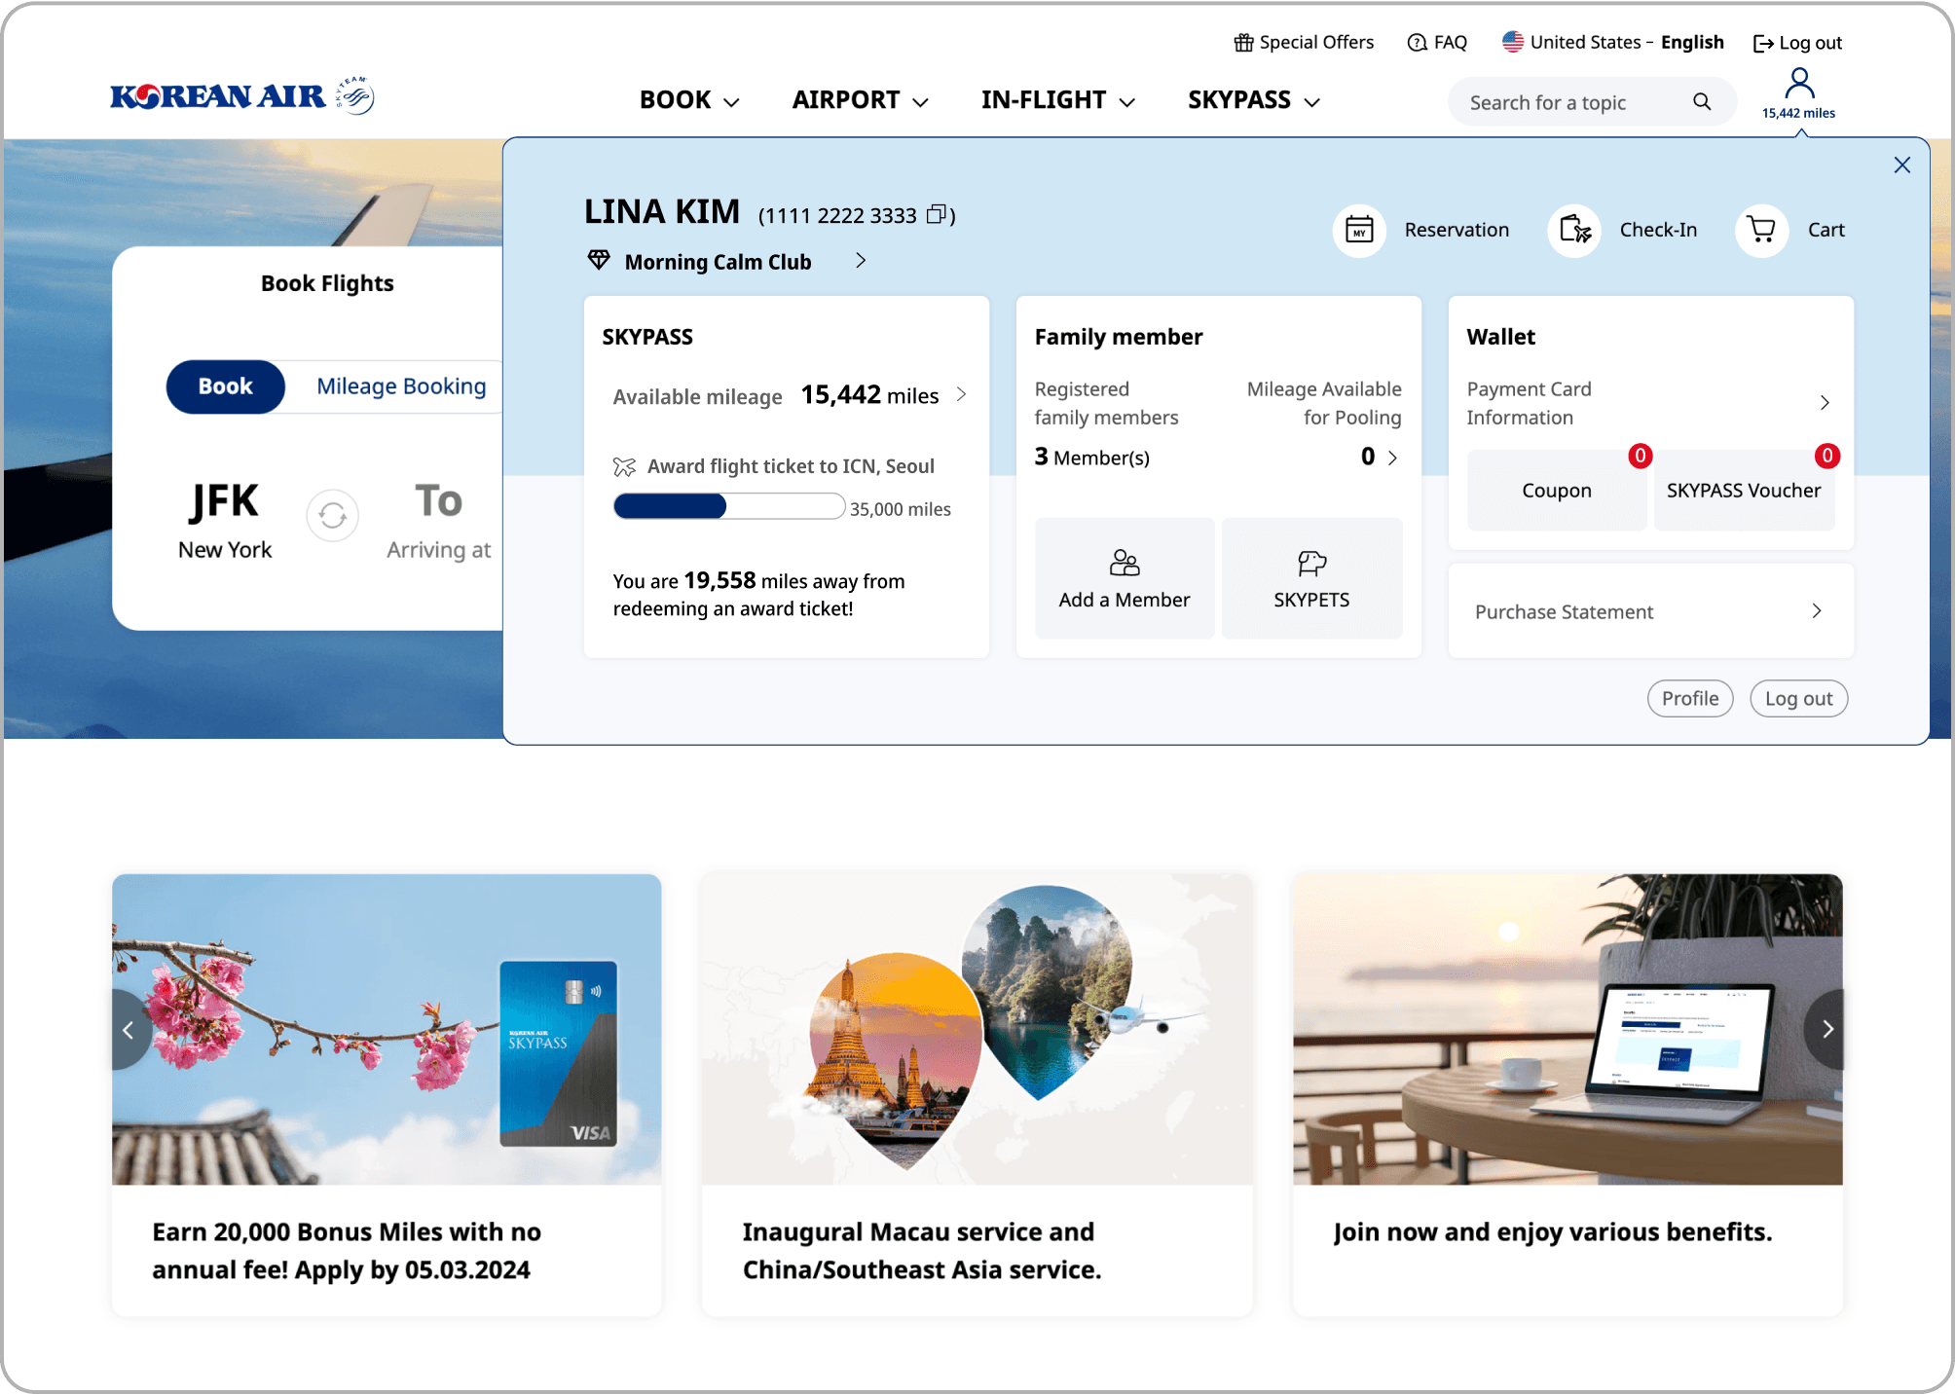Open the Cart icon
This screenshot has height=1394, width=1955.
(x=1762, y=231)
